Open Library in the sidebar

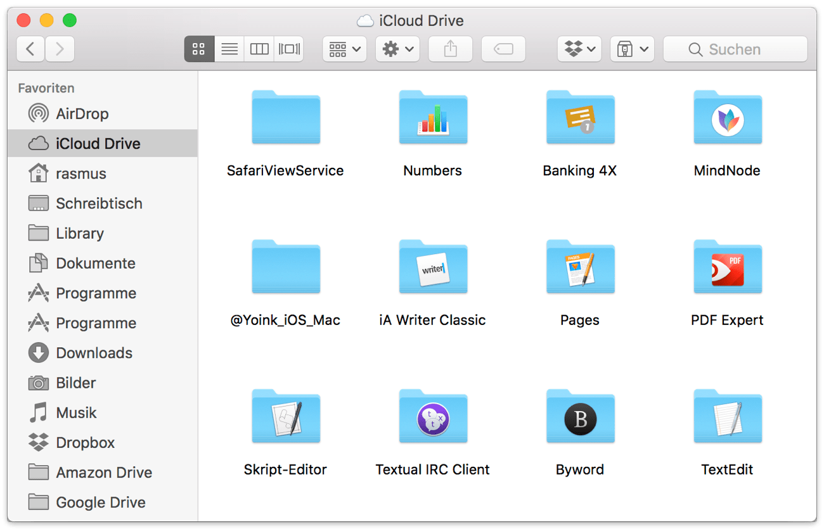103,233
